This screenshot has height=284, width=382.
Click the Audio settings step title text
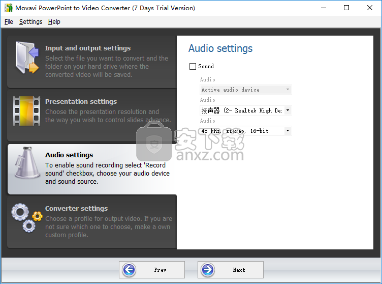point(69,155)
